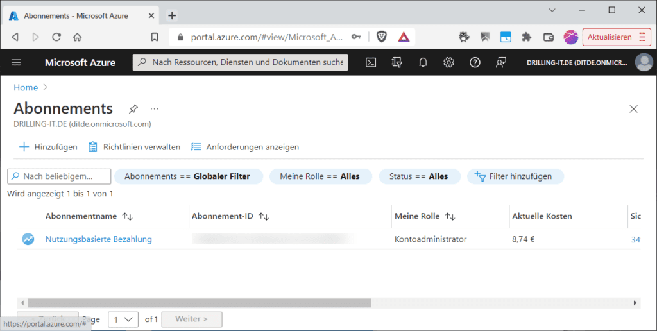
Task: Close the Abonnements blade with the X
Action: click(633, 109)
